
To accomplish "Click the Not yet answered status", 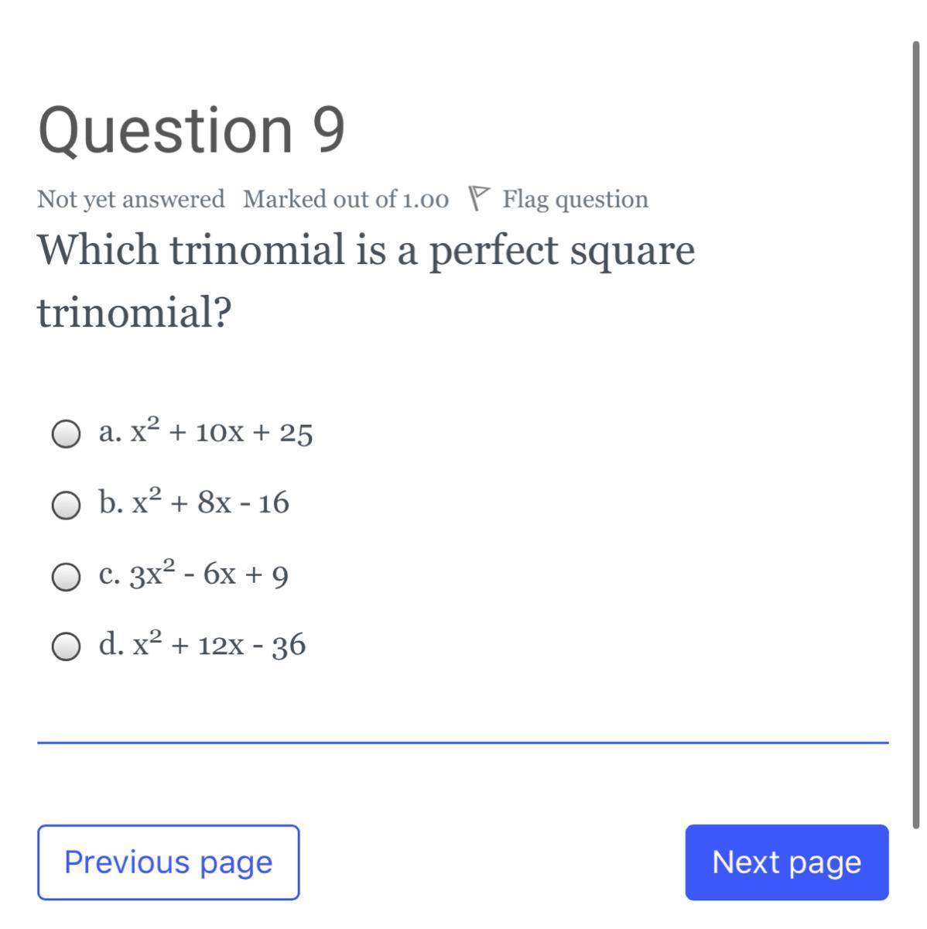I will 131,199.
